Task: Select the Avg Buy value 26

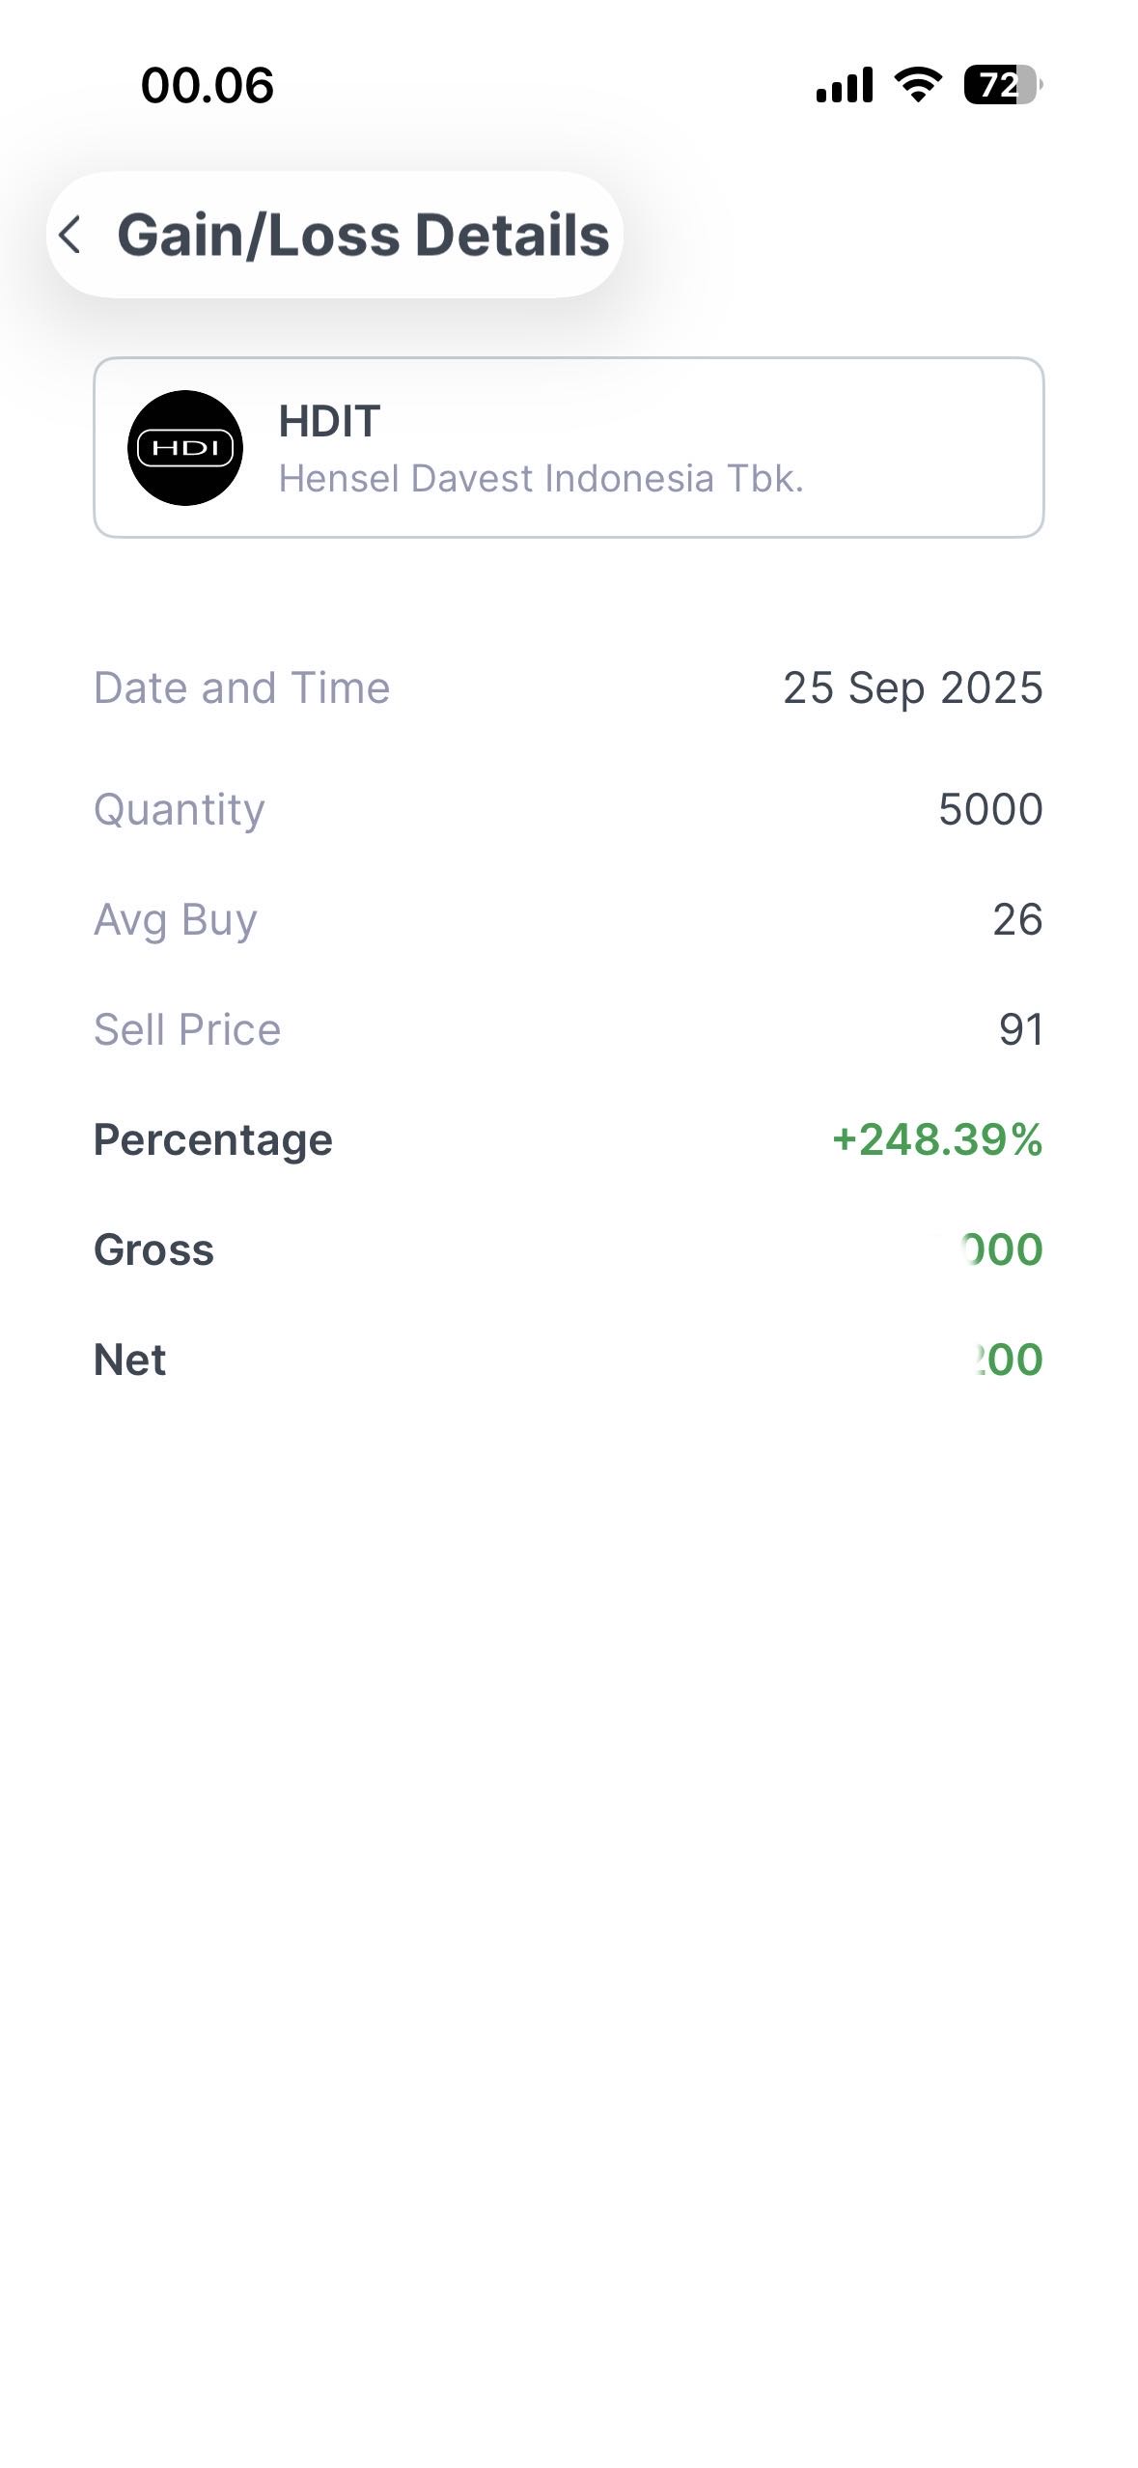Action: click(1017, 919)
